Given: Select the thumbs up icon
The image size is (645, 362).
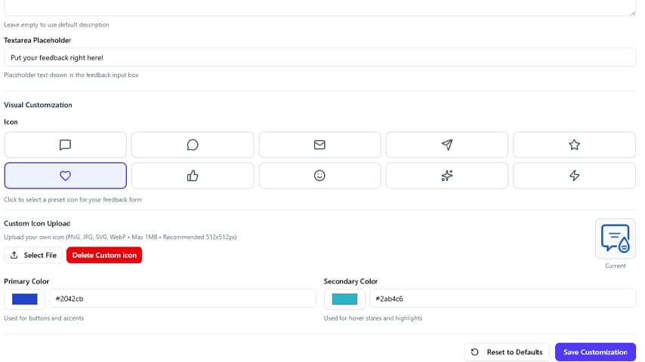Looking at the screenshot, I should pyautogui.click(x=193, y=176).
